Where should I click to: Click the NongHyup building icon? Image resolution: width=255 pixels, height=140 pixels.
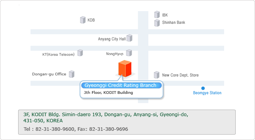coord(129,53)
